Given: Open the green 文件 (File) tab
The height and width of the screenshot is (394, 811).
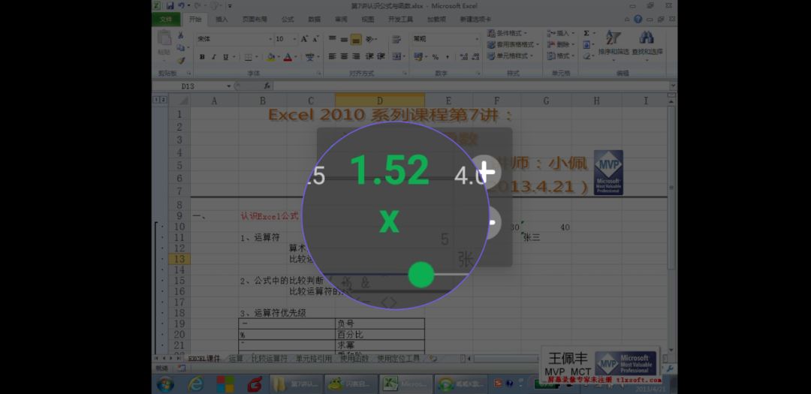Looking at the screenshot, I should (166, 19).
